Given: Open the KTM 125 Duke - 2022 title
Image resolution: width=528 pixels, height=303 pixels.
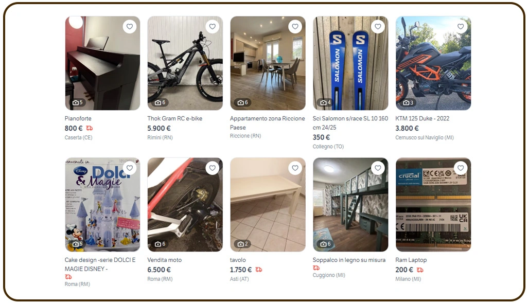Looking at the screenshot, I should pos(423,118).
